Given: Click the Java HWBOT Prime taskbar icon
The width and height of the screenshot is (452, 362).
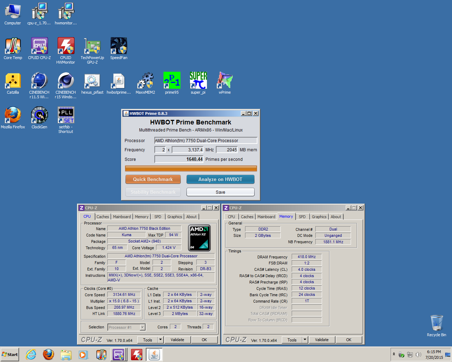Looking at the screenshot, I should tap(154, 354).
